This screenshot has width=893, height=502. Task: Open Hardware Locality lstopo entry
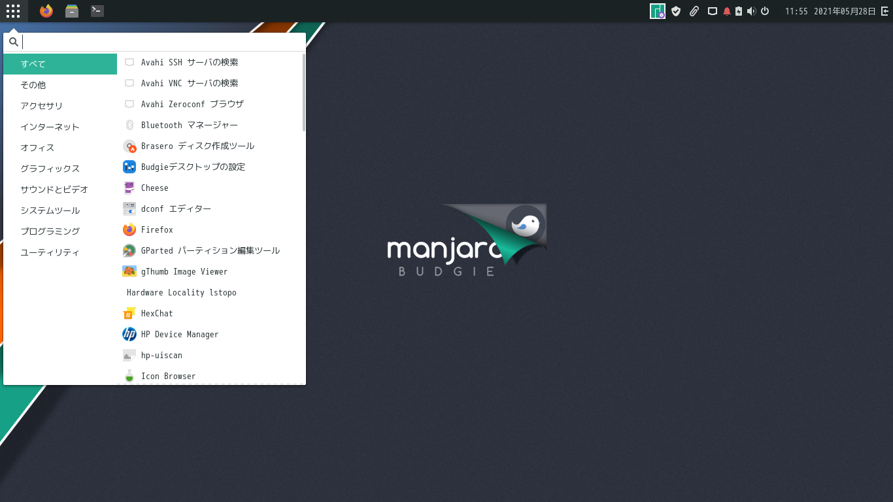click(182, 292)
